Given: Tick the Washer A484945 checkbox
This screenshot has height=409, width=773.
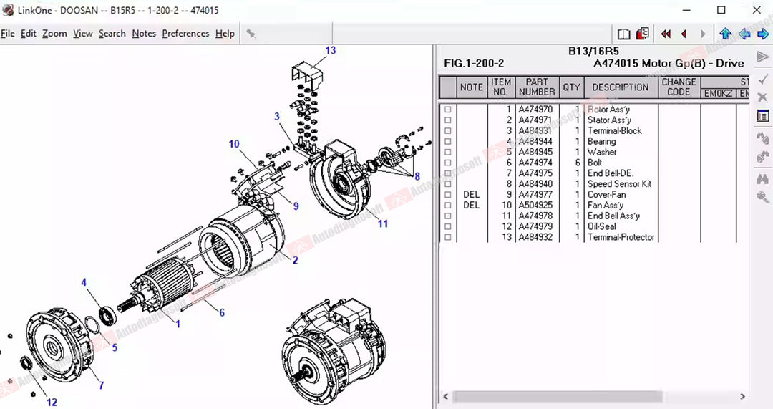Looking at the screenshot, I should pyautogui.click(x=447, y=152).
